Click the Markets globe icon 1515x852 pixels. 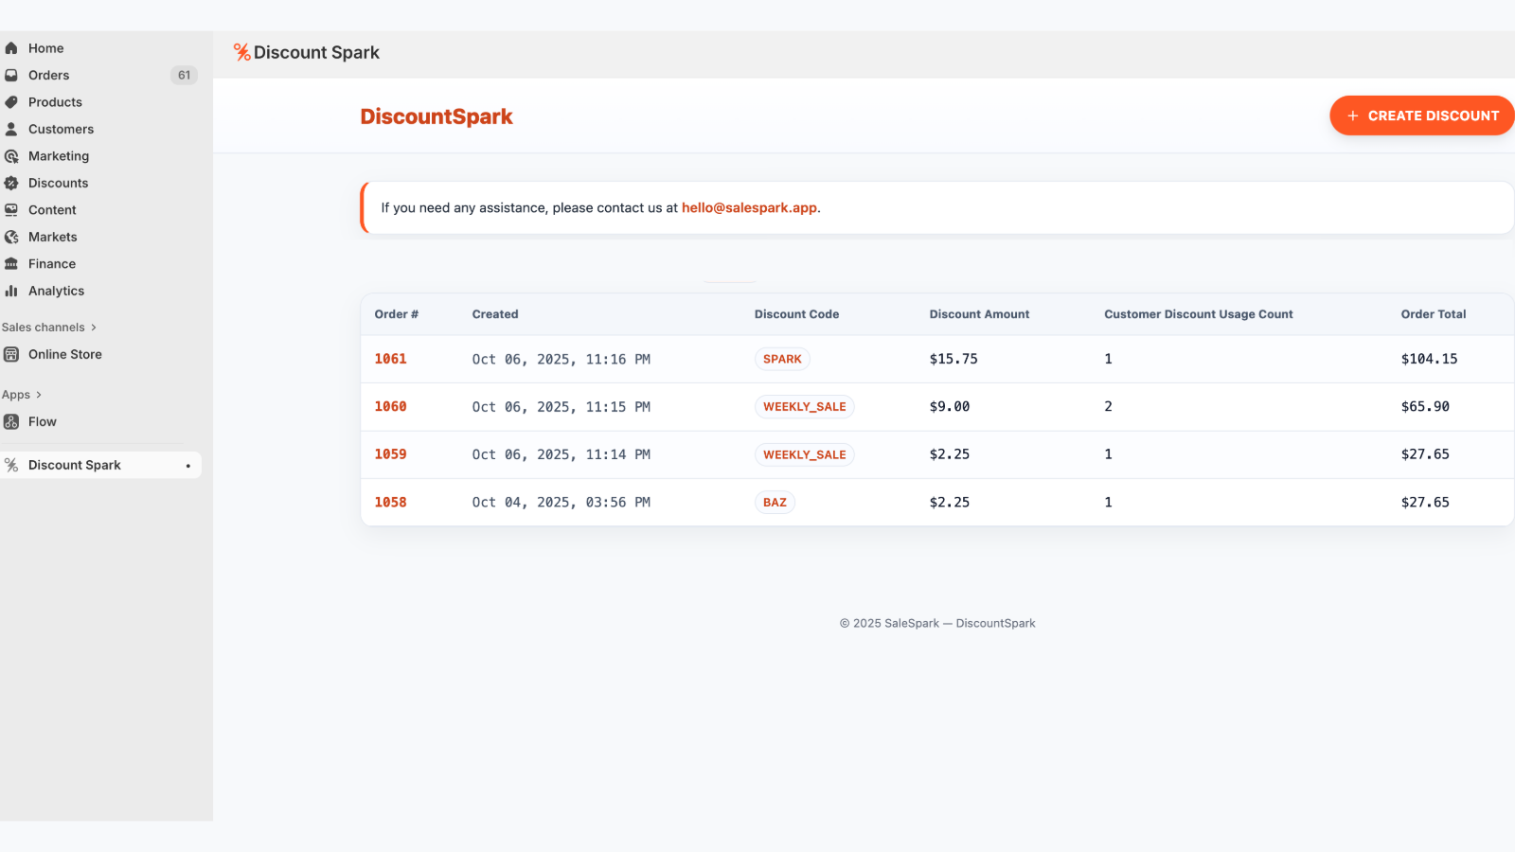(x=11, y=237)
